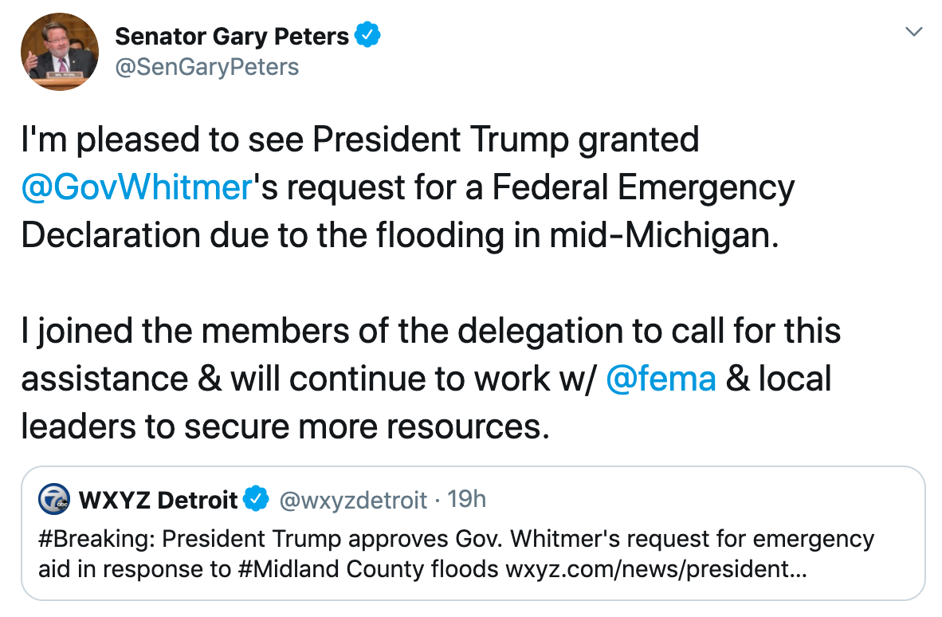Screen dimensions: 942x617
Task: Open the Senator Gary Peters display name
Action: pyautogui.click(x=232, y=37)
